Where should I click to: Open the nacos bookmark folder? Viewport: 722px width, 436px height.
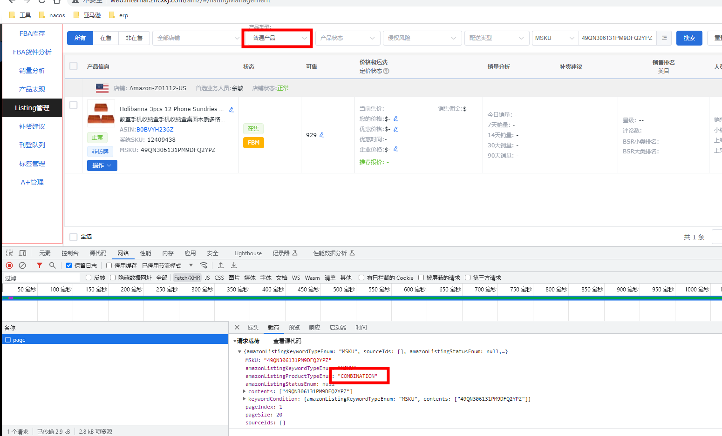(52, 15)
